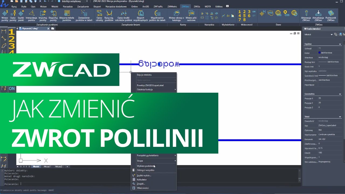Screen dimensions: 345x194
Task: Open Aktywna tabela punktów
Action: 67,16
